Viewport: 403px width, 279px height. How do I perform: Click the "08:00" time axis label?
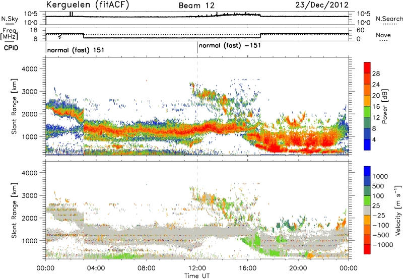click(x=147, y=268)
